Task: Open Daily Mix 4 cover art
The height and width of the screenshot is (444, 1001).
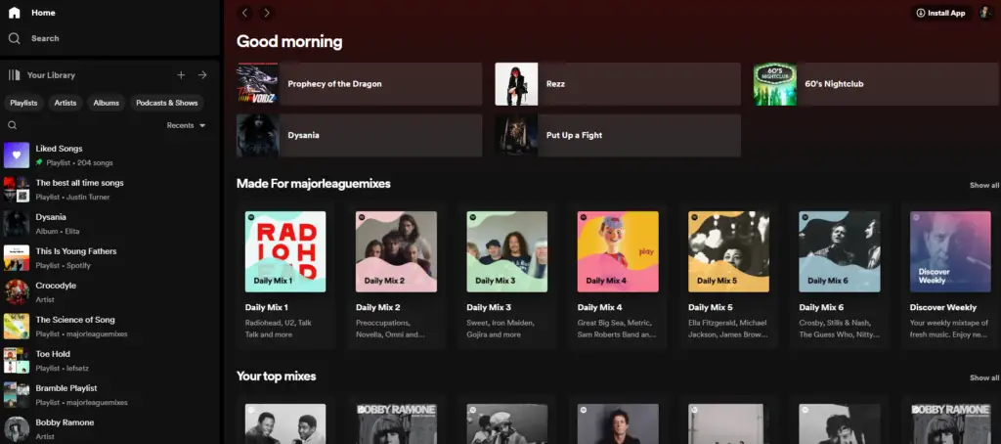Action: [618, 251]
